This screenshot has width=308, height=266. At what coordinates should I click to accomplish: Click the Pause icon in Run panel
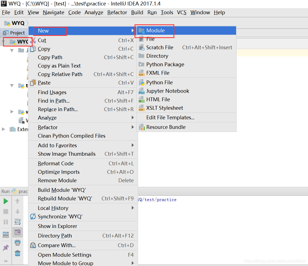pos(6,222)
